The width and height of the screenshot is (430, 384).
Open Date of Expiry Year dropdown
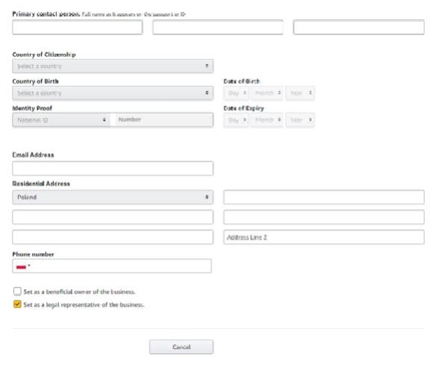coord(300,120)
